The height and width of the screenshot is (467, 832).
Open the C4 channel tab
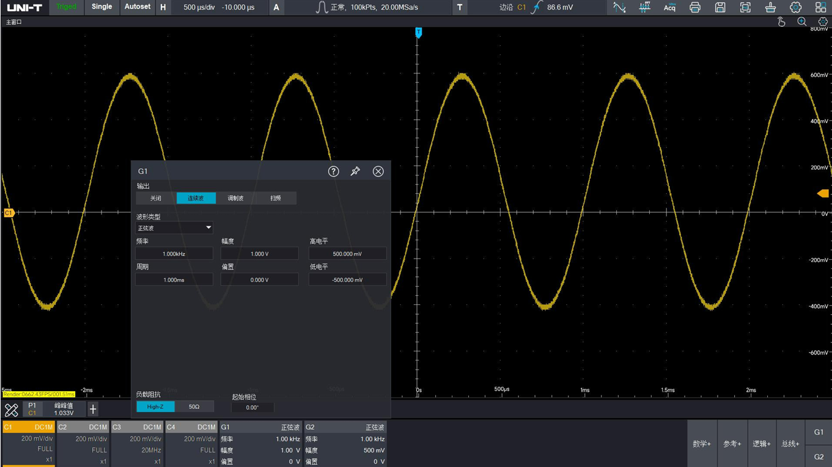click(x=191, y=444)
